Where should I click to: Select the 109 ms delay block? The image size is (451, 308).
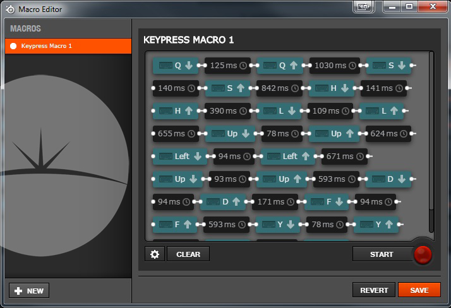(330, 111)
